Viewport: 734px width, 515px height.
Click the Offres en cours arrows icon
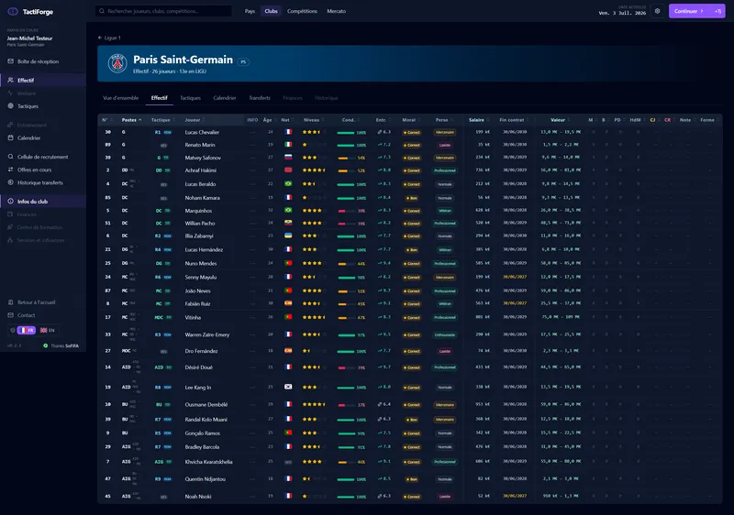(11, 170)
